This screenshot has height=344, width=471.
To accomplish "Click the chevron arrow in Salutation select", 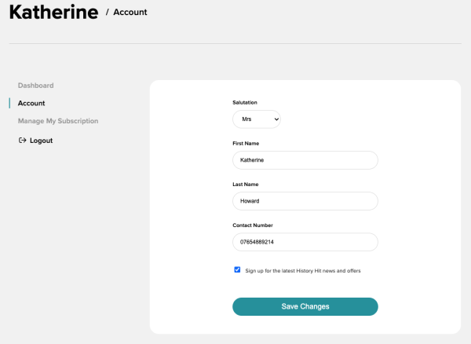I will coord(275,119).
